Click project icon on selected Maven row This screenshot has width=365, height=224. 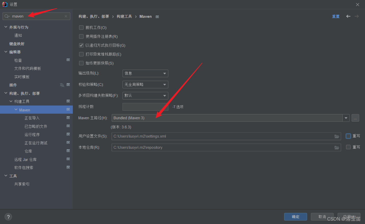coord(68,110)
